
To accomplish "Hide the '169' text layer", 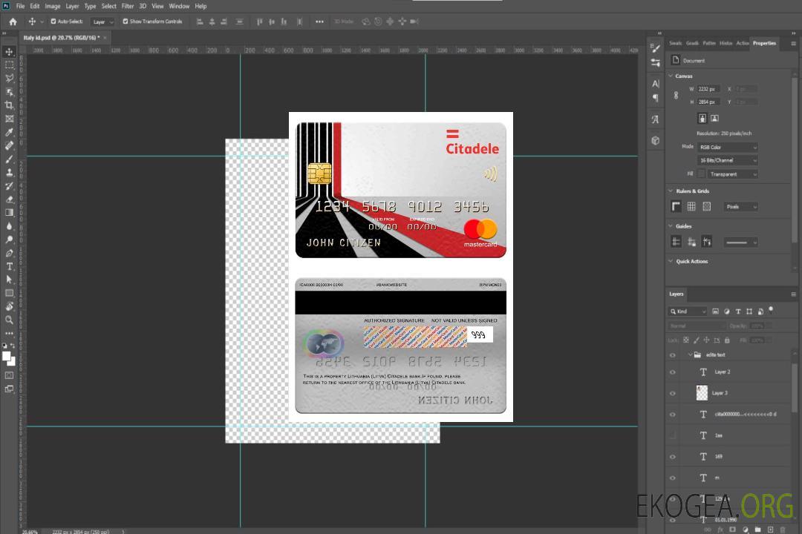I will [673, 457].
